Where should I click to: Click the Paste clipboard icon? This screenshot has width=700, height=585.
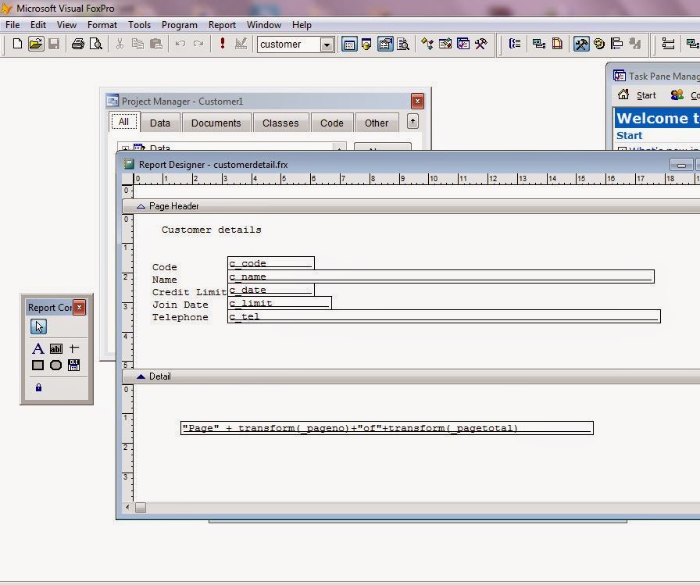pos(155,44)
